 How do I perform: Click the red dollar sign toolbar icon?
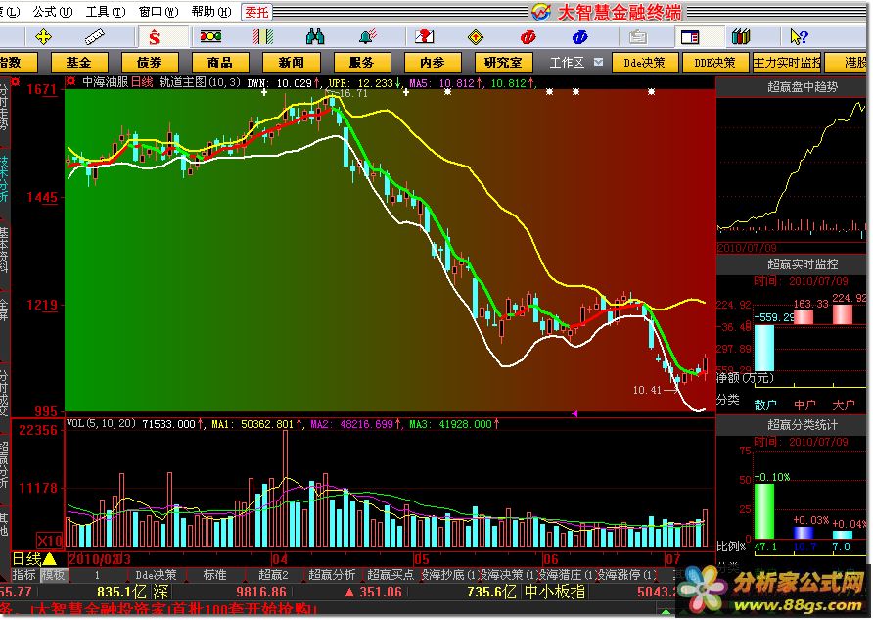[x=155, y=37]
